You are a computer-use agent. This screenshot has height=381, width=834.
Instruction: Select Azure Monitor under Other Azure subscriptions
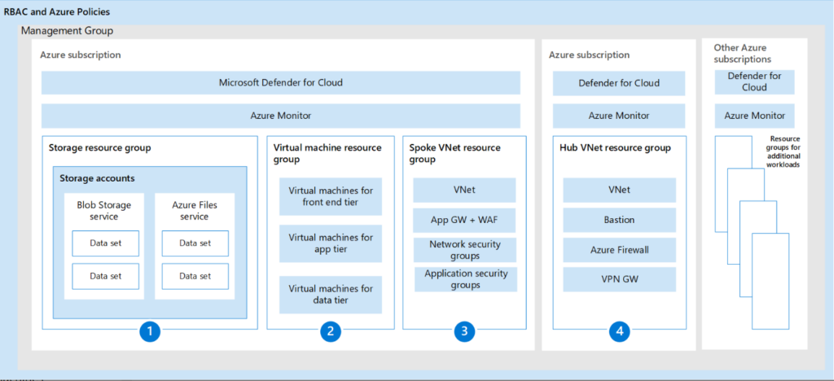(754, 116)
